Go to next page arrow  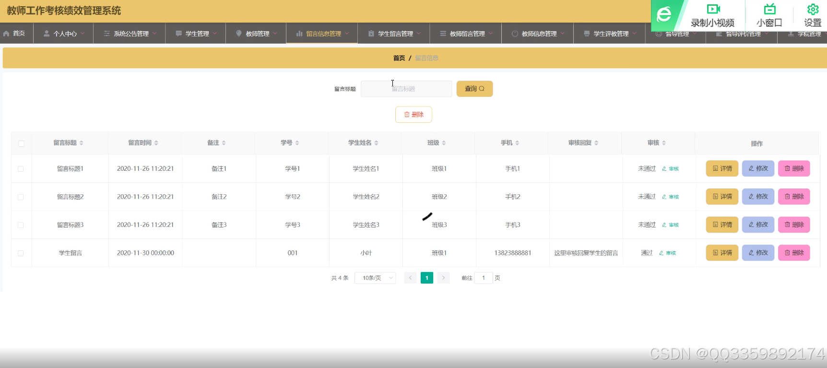point(443,278)
